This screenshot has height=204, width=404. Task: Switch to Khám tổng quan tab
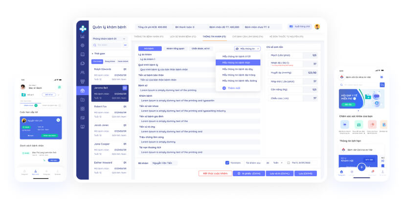tap(175, 49)
